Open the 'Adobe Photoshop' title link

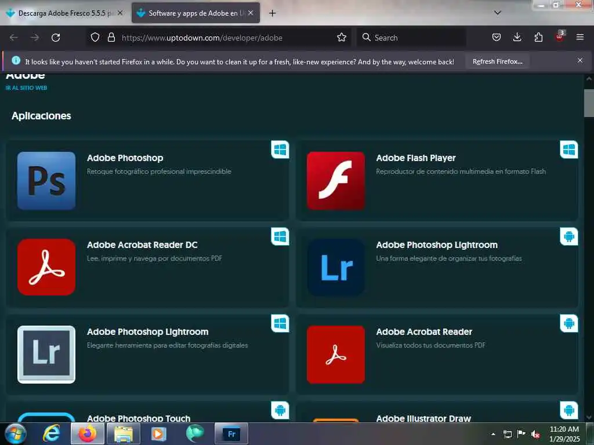125,158
